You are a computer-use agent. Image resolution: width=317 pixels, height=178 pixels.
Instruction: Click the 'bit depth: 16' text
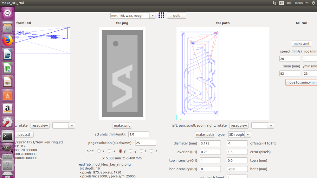90,168
